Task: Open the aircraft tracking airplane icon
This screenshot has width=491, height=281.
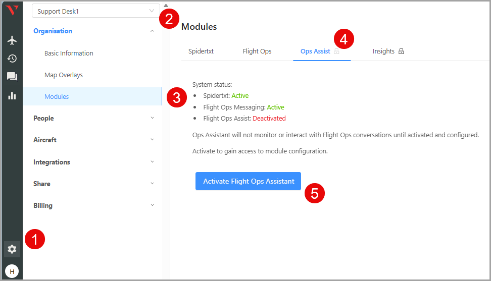Action: (x=12, y=40)
